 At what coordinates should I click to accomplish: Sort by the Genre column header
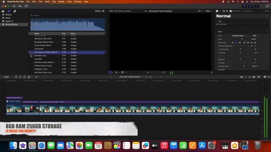pyautogui.click(x=73, y=33)
